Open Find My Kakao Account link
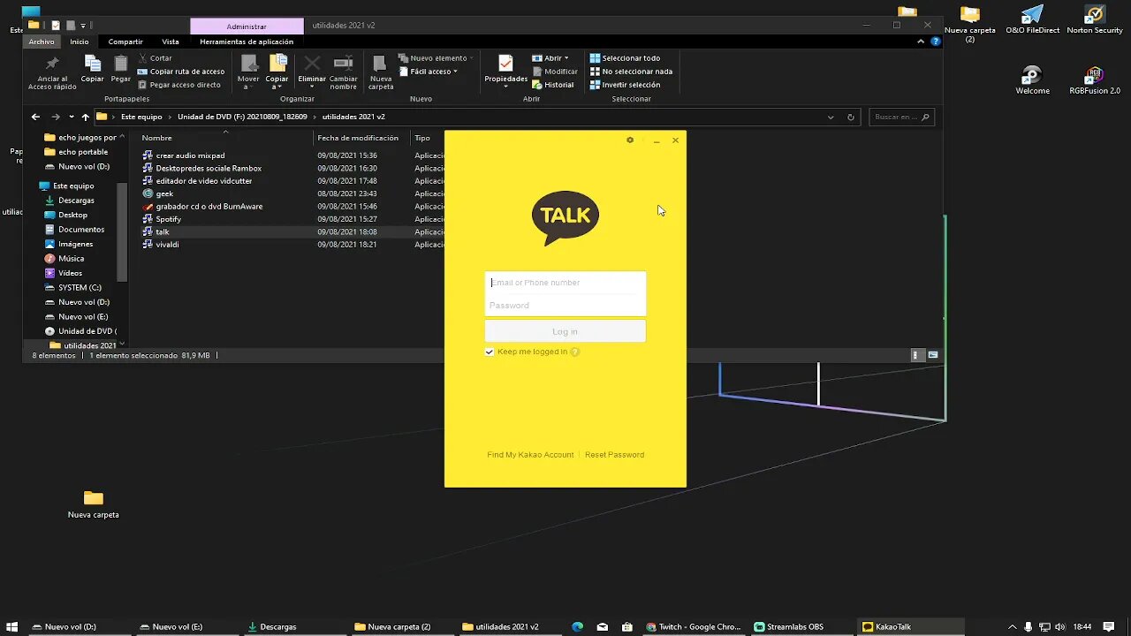1131x636 pixels. 530,455
